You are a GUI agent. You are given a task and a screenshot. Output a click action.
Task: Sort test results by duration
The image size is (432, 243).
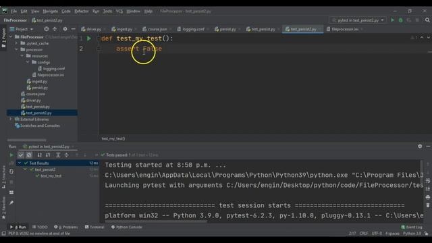point(48,155)
